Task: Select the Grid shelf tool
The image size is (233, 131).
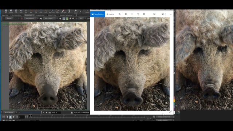Action: coord(26,11)
